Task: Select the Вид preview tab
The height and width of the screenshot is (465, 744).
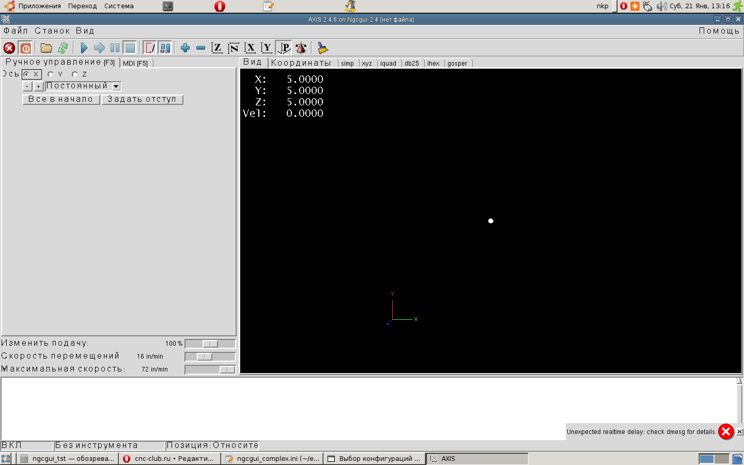Action: pyautogui.click(x=253, y=63)
